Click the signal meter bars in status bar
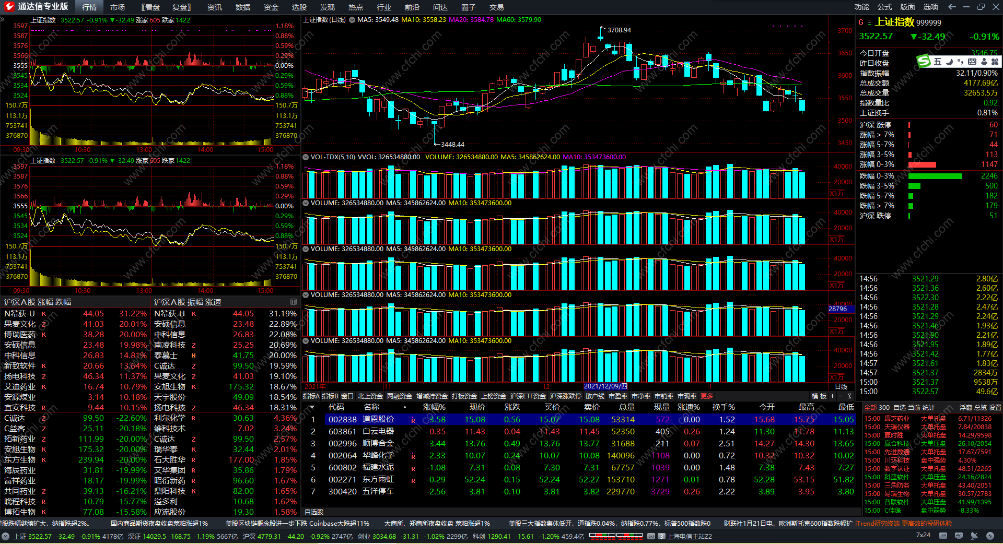Viewport: 1003px width, 544px height. [x=616, y=535]
